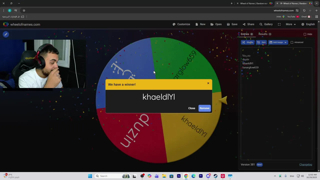The image size is (320, 180).
Task: Open Steam from the taskbar
Action: coord(215,176)
